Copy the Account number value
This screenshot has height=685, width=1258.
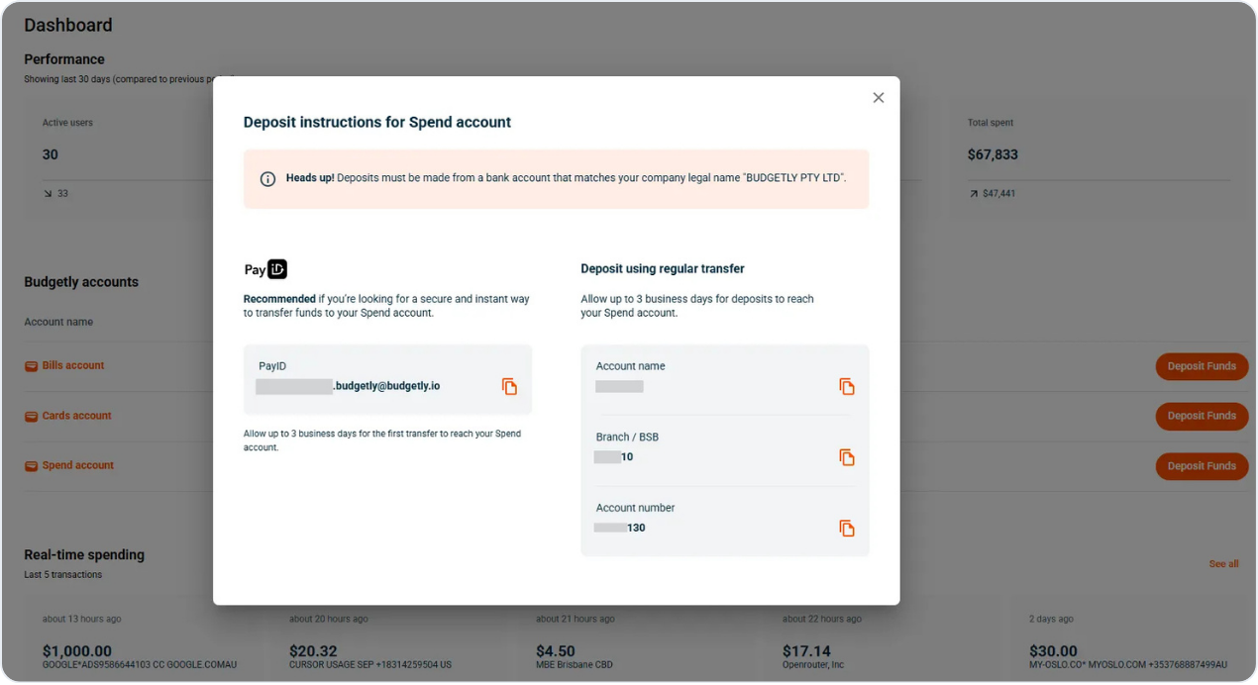pyautogui.click(x=847, y=528)
